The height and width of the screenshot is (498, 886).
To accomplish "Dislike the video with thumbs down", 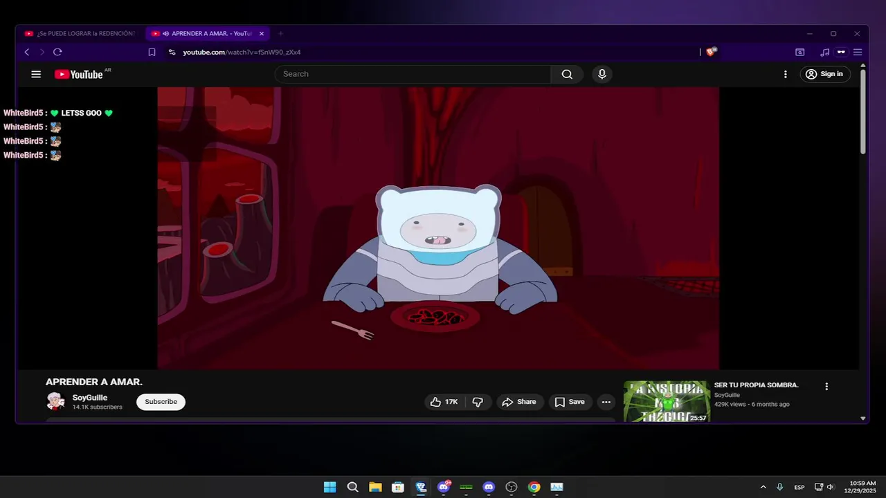I will [x=478, y=402].
